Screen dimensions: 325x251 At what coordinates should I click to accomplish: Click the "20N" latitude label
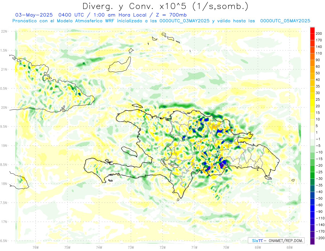[x=4, y=107]
